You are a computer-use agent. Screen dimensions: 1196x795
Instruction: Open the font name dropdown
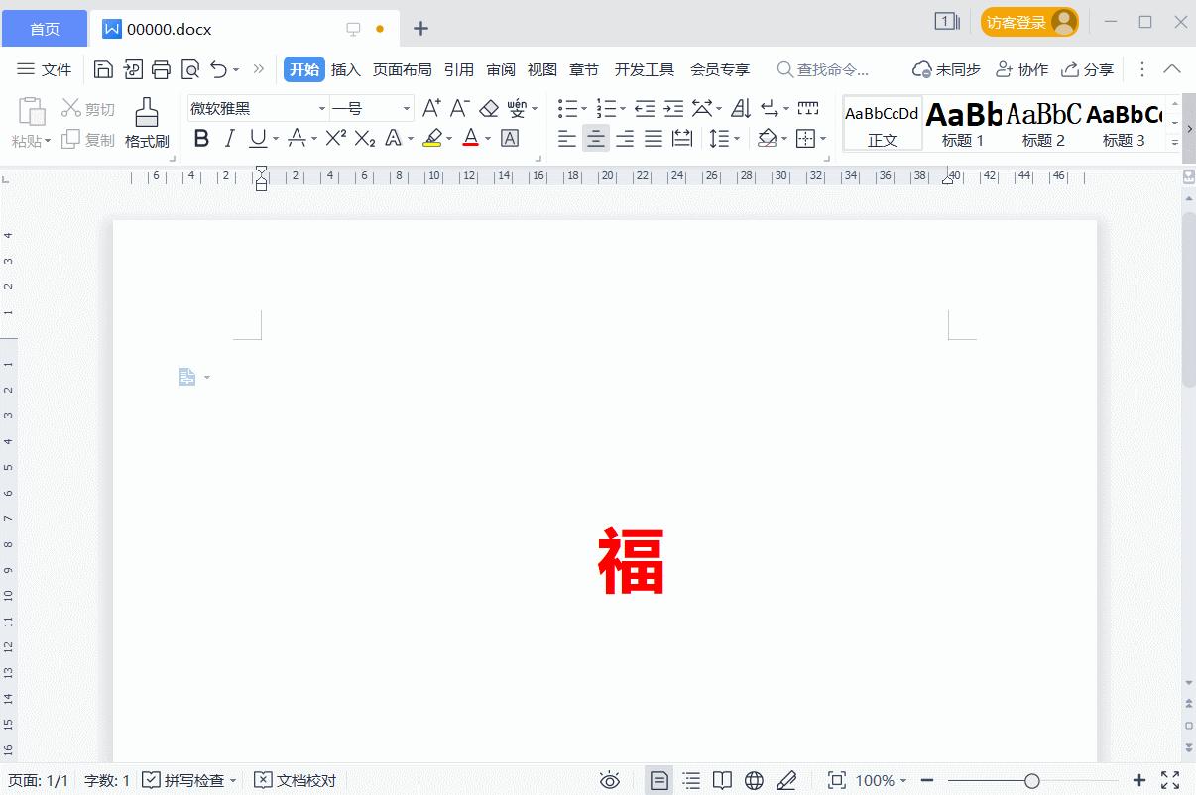point(322,109)
